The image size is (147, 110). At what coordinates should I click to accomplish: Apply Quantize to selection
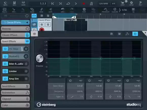coord(115,10)
